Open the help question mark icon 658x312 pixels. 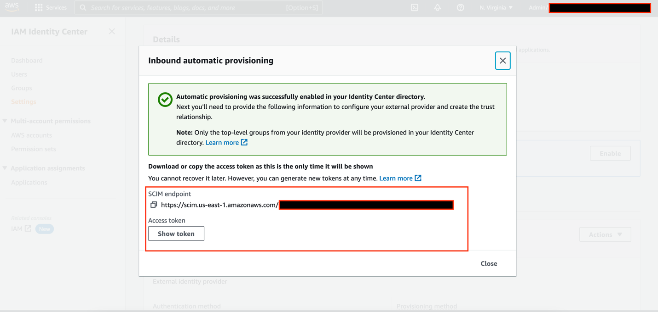pos(461,7)
